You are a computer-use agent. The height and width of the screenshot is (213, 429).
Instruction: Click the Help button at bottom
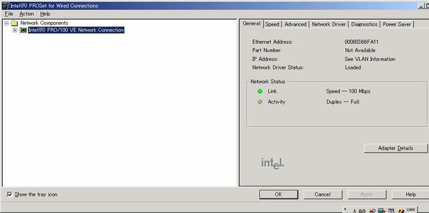tap(410, 194)
